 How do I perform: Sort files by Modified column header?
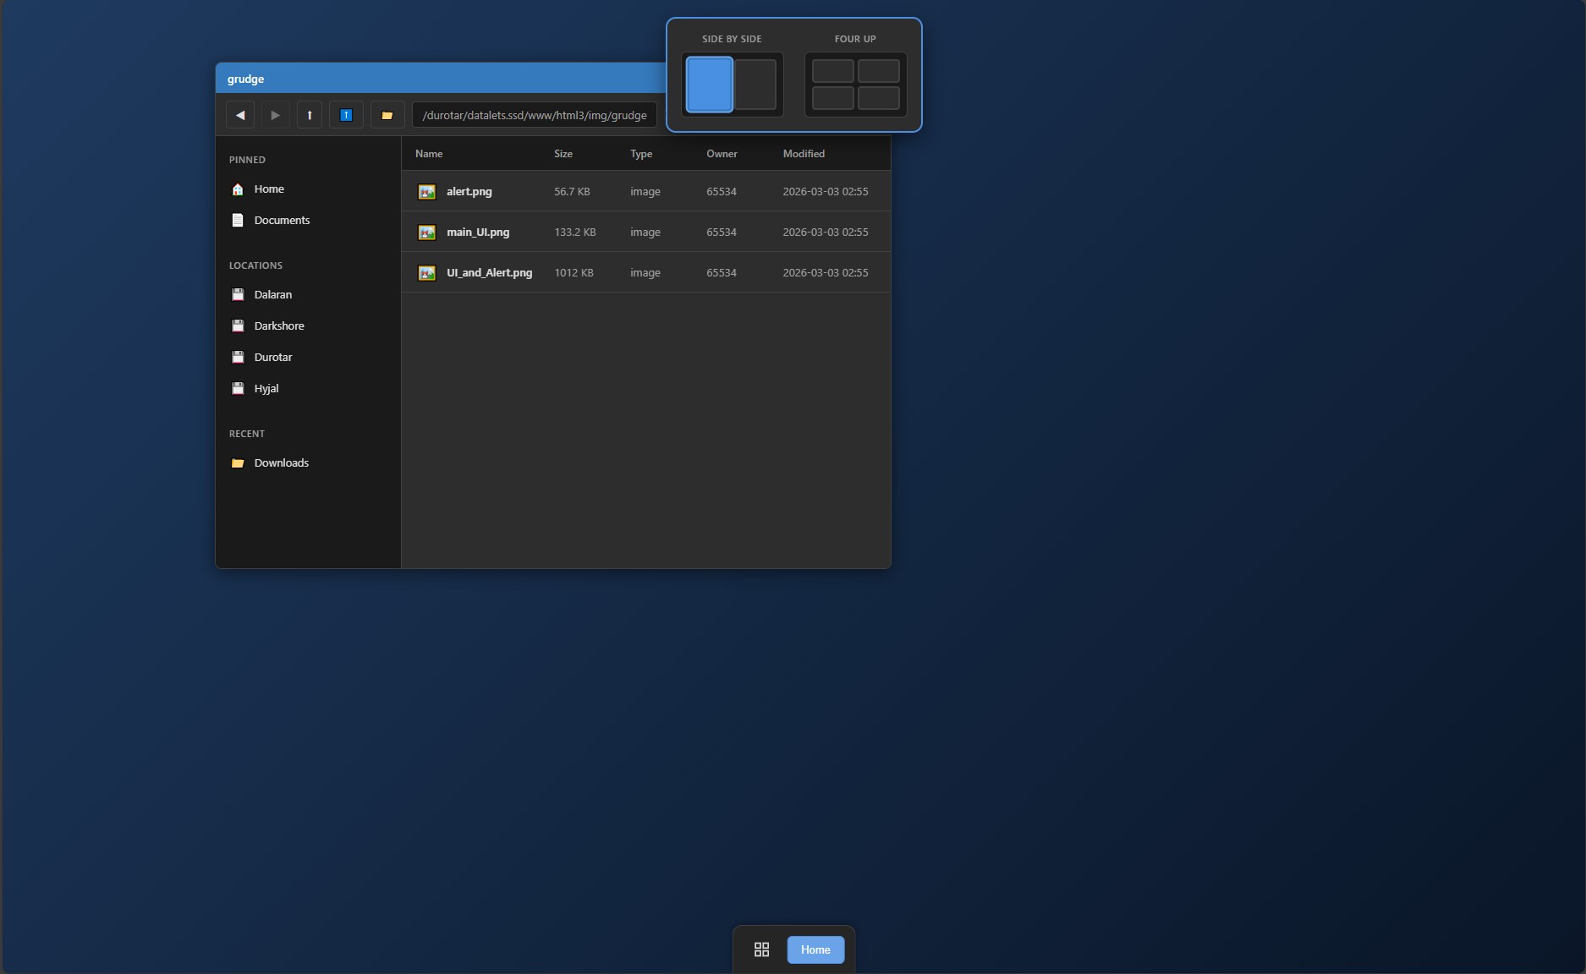(804, 154)
